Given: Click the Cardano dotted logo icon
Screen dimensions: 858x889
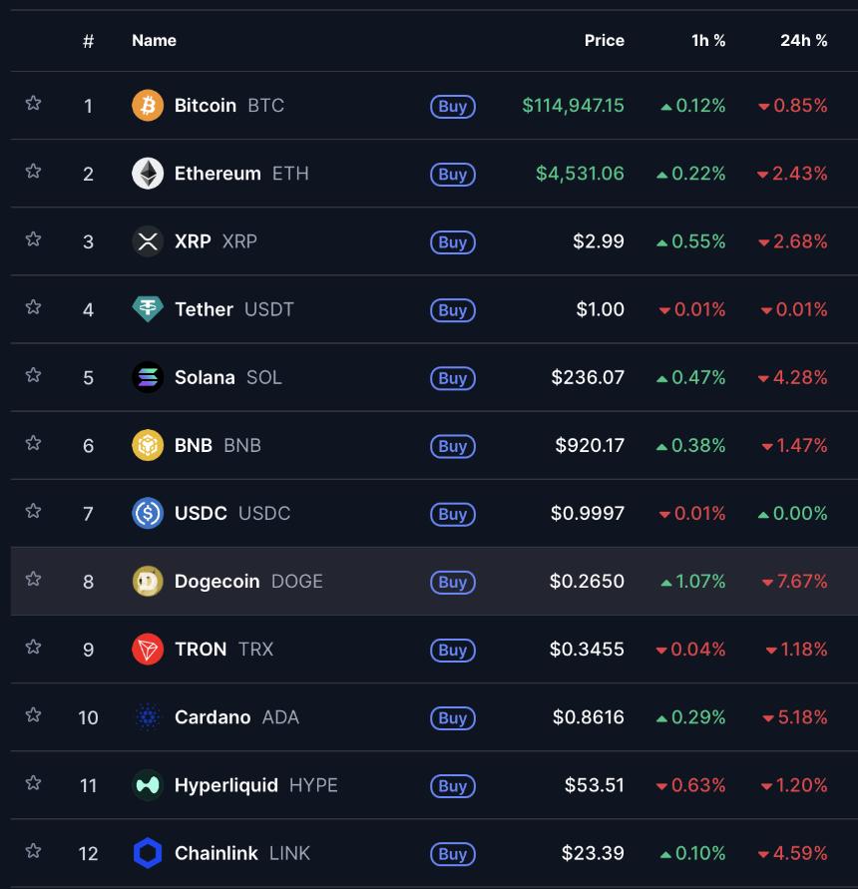Looking at the screenshot, I should 148,717.
